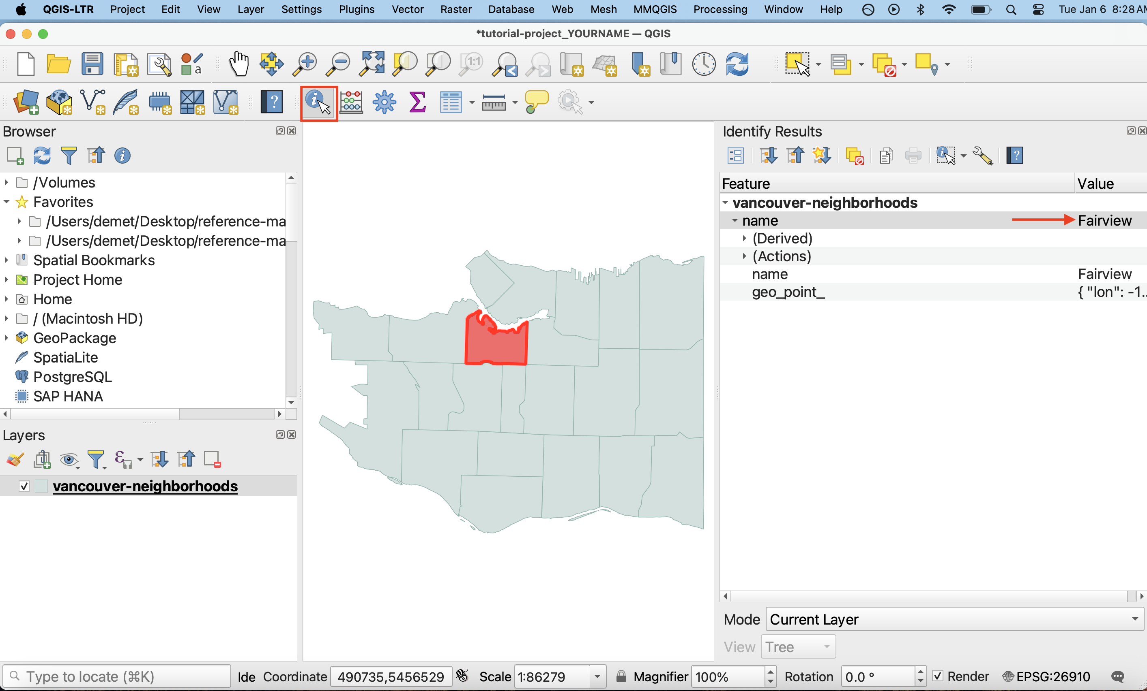Click the Identify Features tool
Image resolution: width=1147 pixels, height=691 pixels.
point(318,102)
